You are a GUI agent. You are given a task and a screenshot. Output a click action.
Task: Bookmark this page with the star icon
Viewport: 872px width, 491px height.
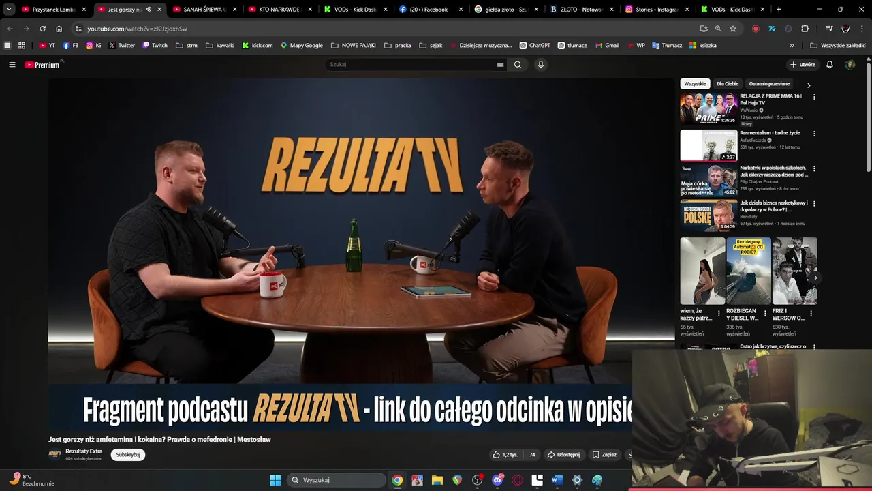733,29
